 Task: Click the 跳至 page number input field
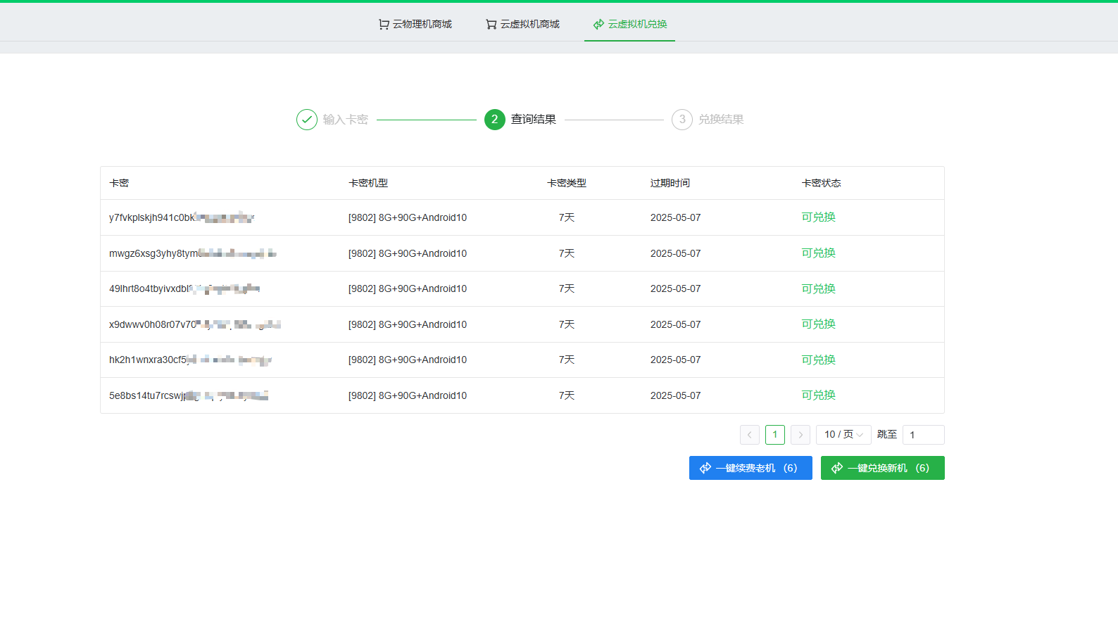[923, 435]
